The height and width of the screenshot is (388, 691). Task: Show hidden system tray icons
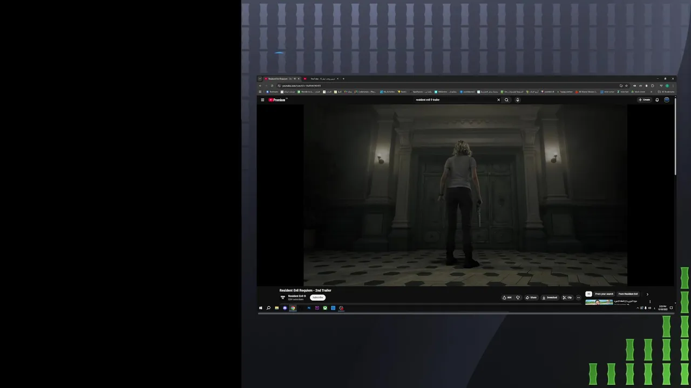pos(638,308)
